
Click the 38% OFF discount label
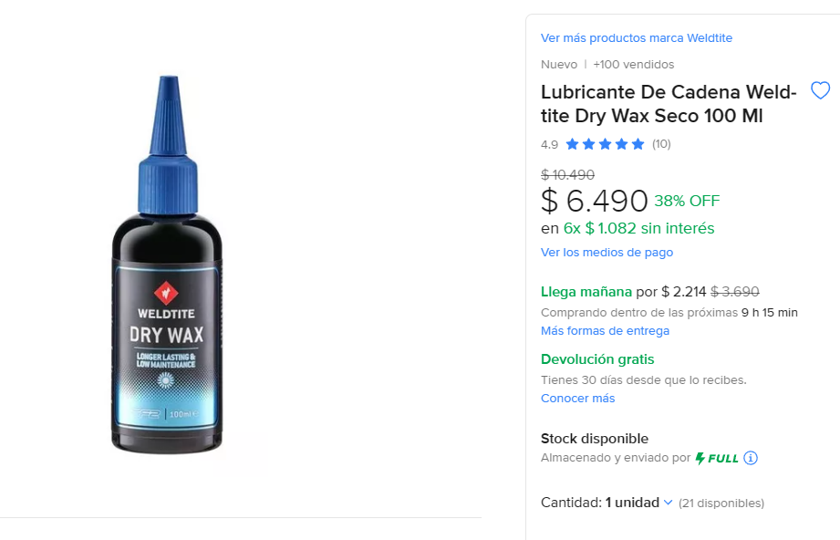[687, 201]
